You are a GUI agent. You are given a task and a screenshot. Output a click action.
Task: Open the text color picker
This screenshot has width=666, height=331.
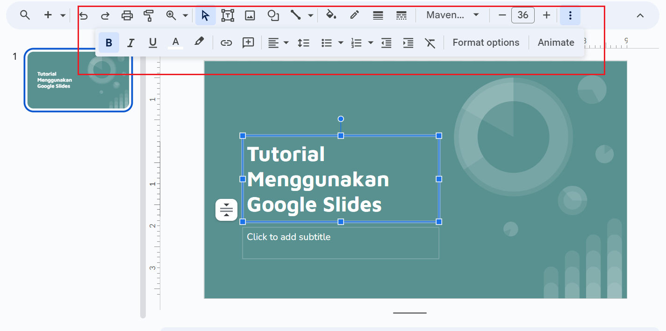click(x=175, y=42)
